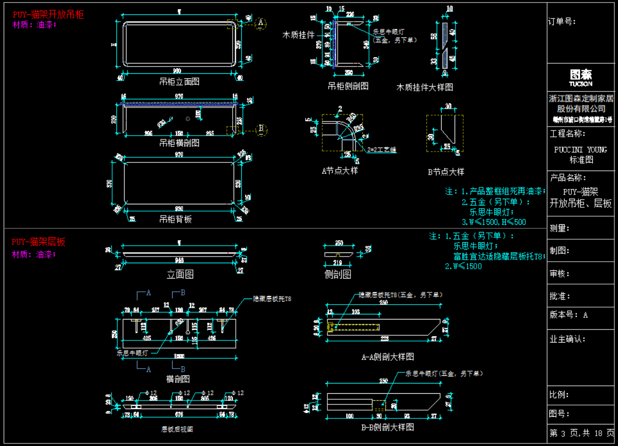Image resolution: width=618 pixels, height=446 pixels.
Task: Click the page number text 第 3 页,共 18 页
Action: pyautogui.click(x=581, y=433)
